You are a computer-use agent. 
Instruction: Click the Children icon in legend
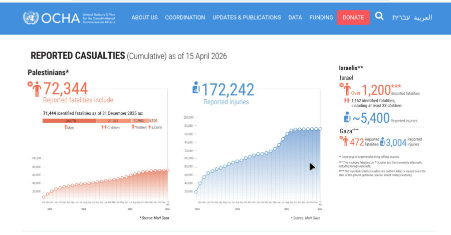(x=104, y=127)
